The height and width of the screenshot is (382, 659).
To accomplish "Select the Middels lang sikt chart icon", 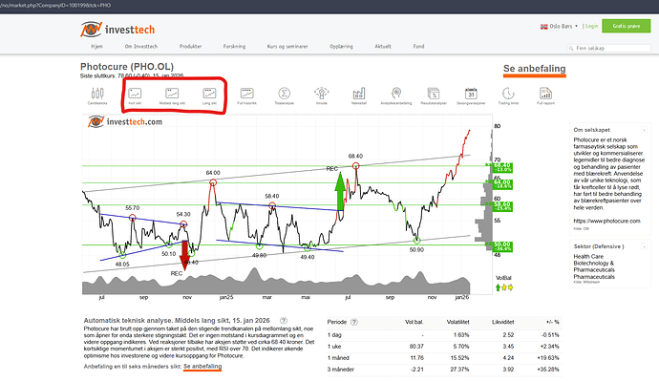I will pyautogui.click(x=173, y=94).
